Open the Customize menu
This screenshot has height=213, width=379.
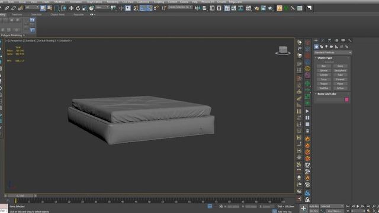pyautogui.click(x=143, y=2)
